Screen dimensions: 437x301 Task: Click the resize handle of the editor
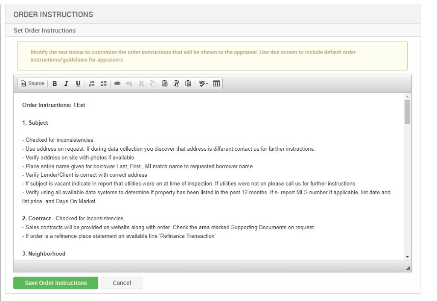408,268
